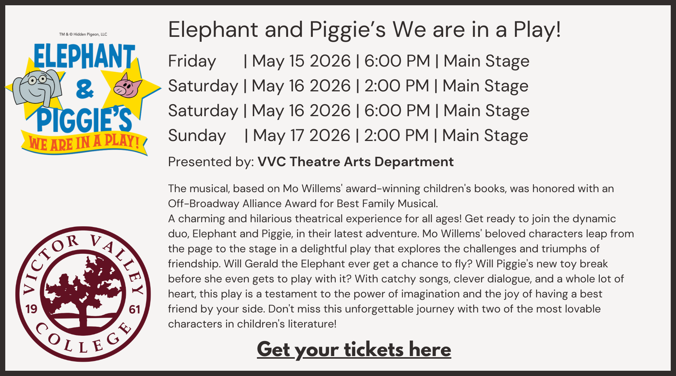Click the '19' numeral on the college seal
Image resolution: width=676 pixels, height=376 pixels.
click(x=32, y=309)
